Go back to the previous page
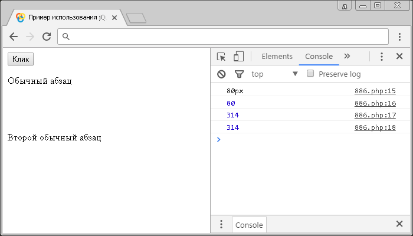 pyautogui.click(x=14, y=37)
